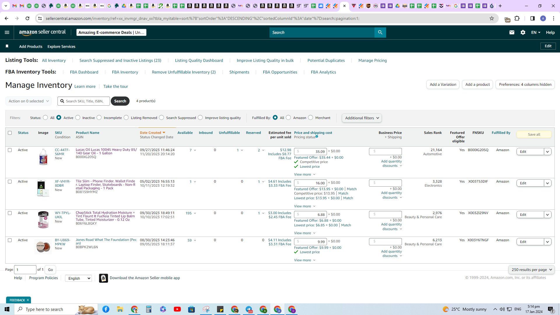Open the EN language dropdown
The image size is (560, 315).
pos(536,32)
